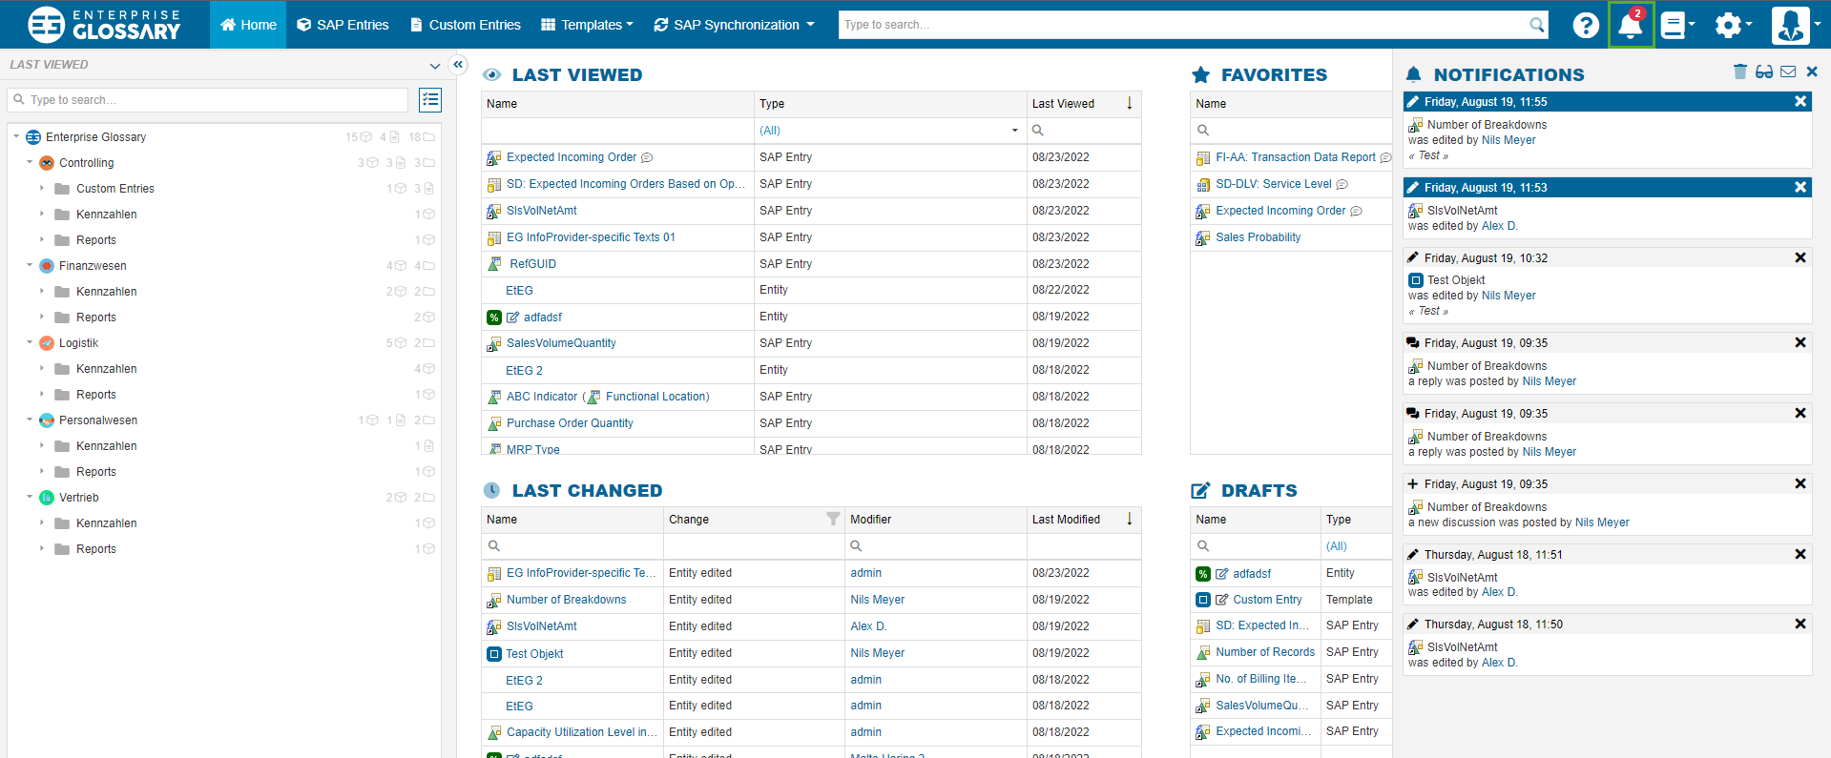Open the Expected Incoming Order entry in Last Viewed
This screenshot has height=758, width=1831.
(571, 157)
